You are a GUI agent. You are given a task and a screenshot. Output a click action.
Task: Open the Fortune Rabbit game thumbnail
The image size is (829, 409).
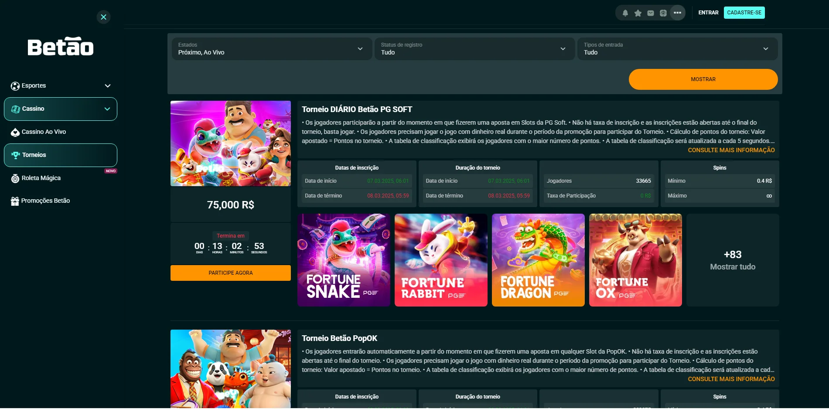[441, 260]
